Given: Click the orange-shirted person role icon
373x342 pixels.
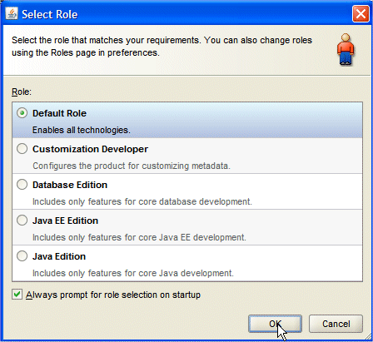Looking at the screenshot, I should point(346,50).
